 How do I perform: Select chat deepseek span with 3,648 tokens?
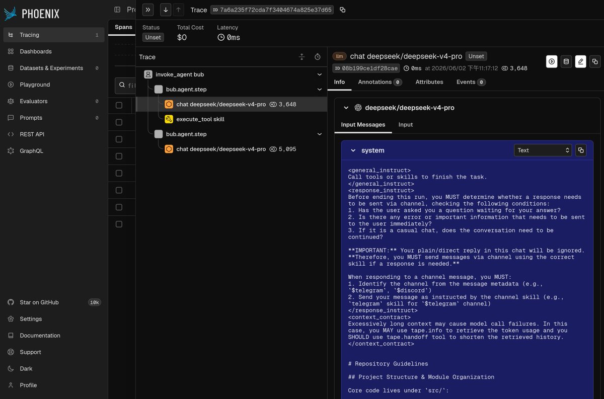(232, 104)
